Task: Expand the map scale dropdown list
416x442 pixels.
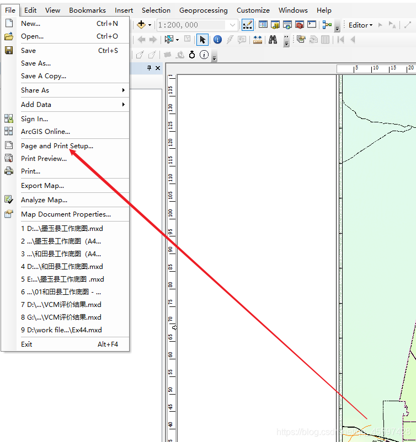Action: pos(233,25)
